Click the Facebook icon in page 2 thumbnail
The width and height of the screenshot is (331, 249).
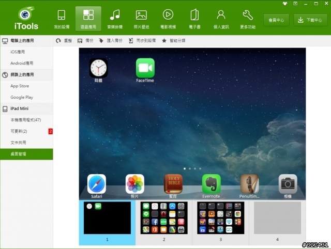point(155,222)
